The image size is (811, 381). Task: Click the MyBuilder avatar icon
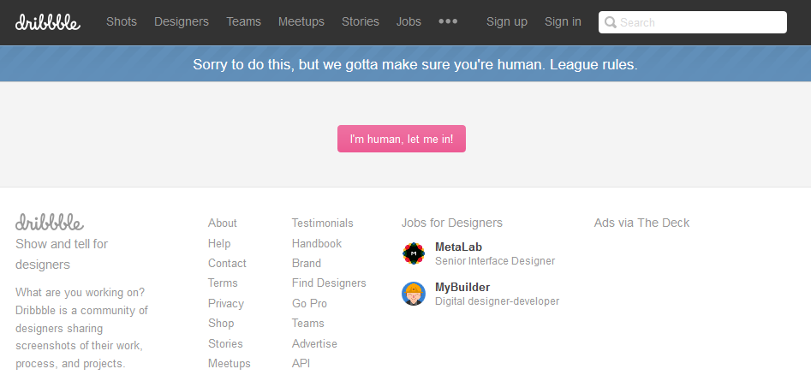coord(414,294)
